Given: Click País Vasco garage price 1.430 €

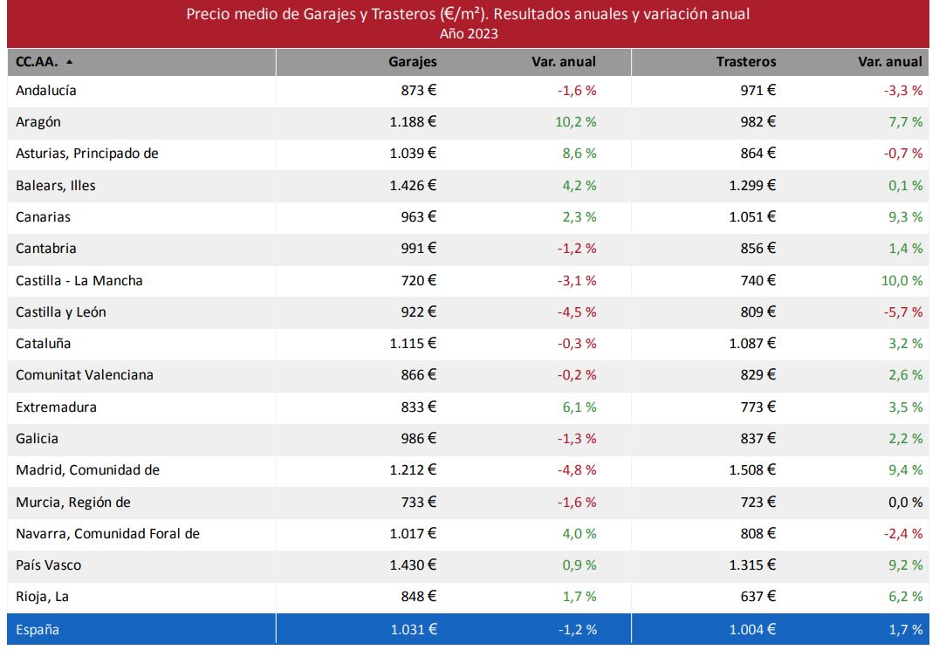Looking at the screenshot, I should 414,565.
